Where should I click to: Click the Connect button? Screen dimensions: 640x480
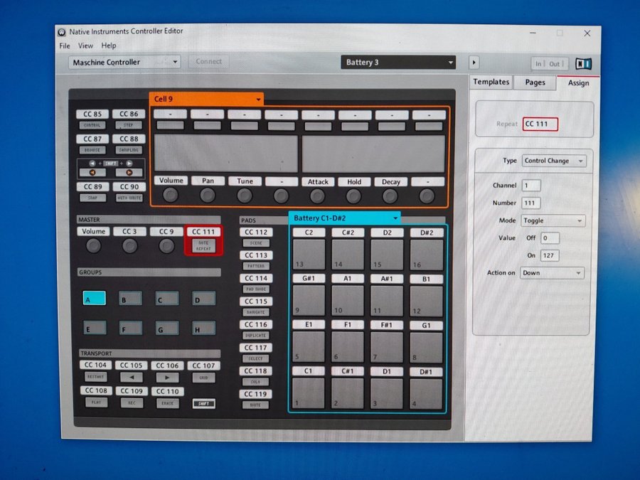coord(208,62)
